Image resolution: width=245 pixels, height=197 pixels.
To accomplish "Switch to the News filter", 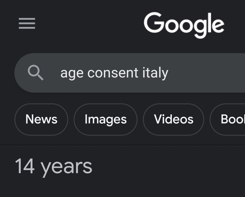I will click(41, 119).
